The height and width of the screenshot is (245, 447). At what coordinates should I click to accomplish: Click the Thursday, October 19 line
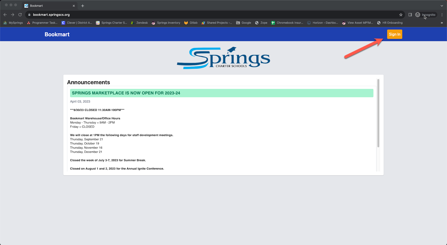[x=85, y=143]
